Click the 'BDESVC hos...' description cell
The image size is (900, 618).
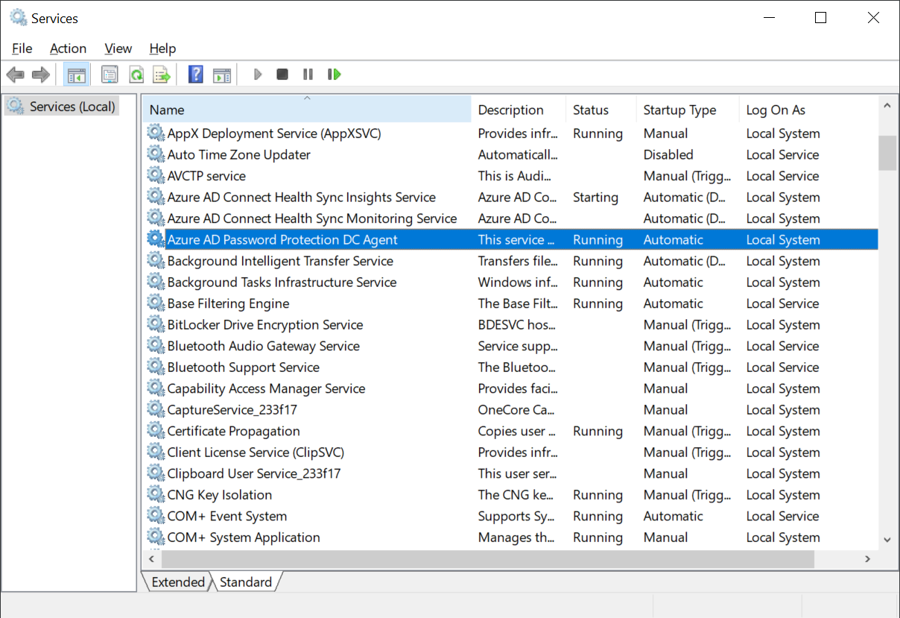coord(517,325)
